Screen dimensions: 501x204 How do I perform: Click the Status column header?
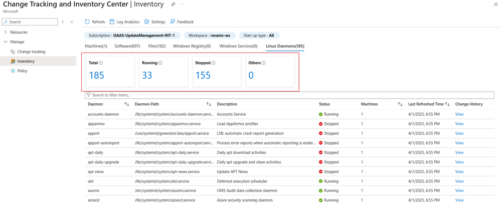point(324,104)
